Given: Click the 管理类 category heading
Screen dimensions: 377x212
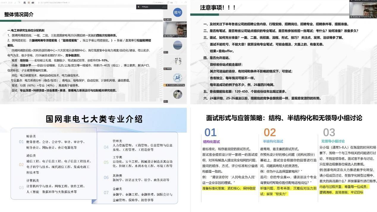Looking at the screenshot, I should (117, 141).
